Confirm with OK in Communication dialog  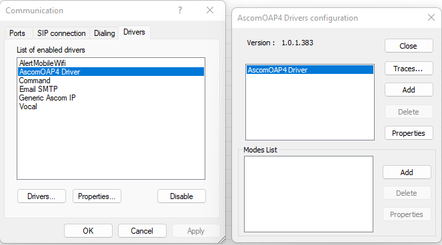tap(88, 230)
